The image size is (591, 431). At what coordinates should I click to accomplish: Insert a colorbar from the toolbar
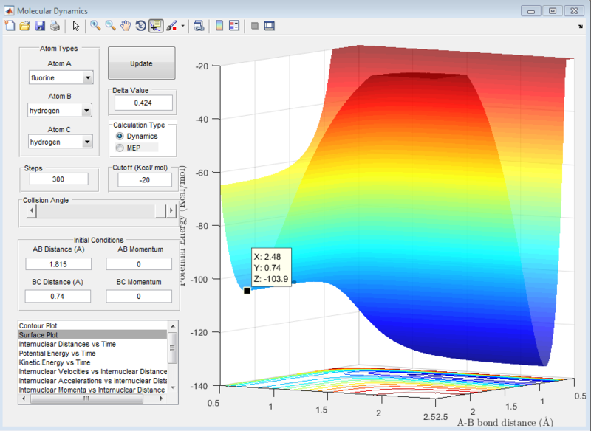pos(219,26)
